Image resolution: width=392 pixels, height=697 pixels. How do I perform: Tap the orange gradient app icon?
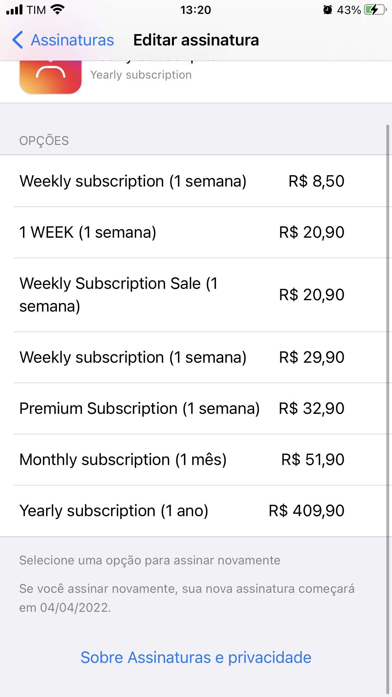[50, 77]
